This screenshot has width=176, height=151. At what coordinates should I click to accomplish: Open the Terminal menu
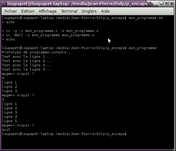point(69,11)
